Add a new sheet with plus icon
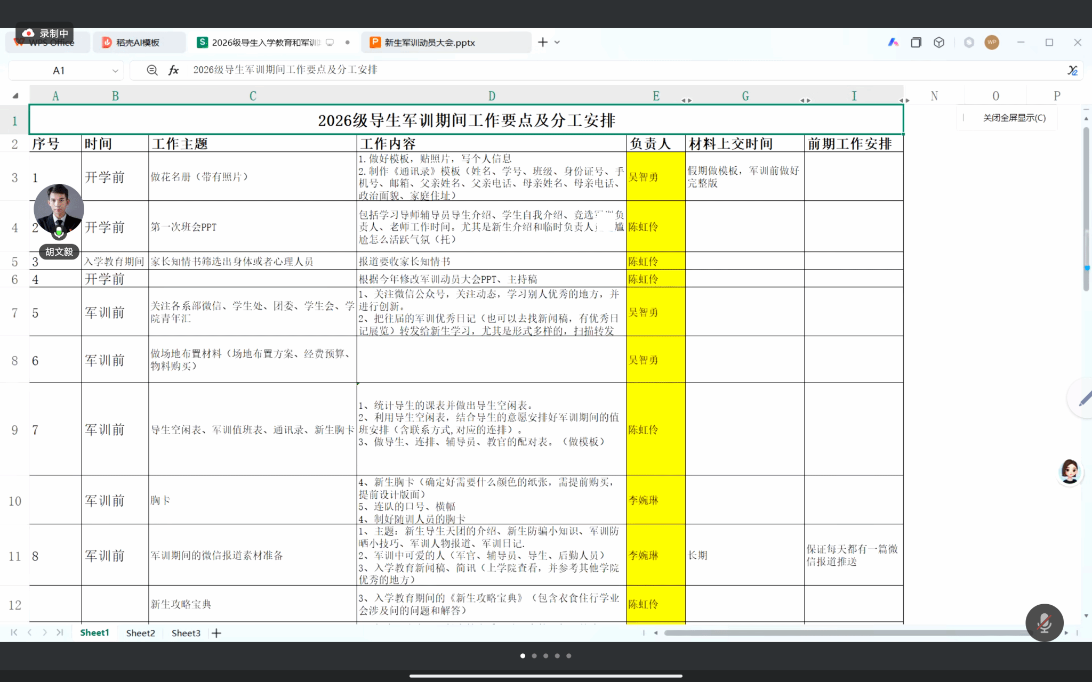The height and width of the screenshot is (682, 1092). 216,633
